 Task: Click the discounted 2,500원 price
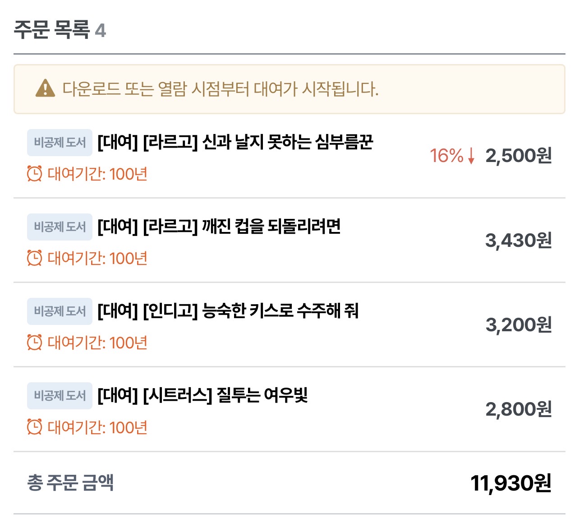pos(519,156)
